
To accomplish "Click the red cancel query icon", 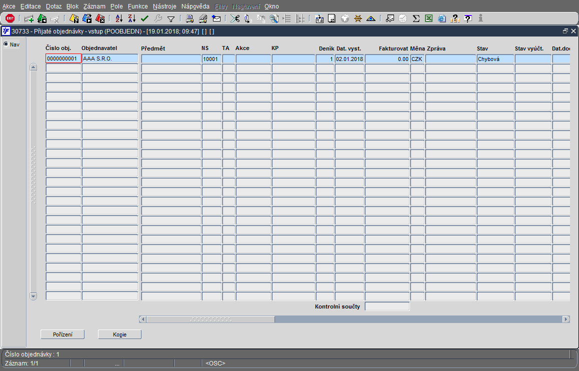I will [100, 18].
